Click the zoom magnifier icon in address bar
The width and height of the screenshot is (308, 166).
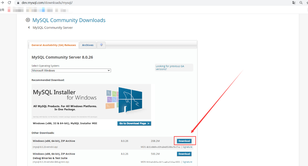[x=301, y=3]
